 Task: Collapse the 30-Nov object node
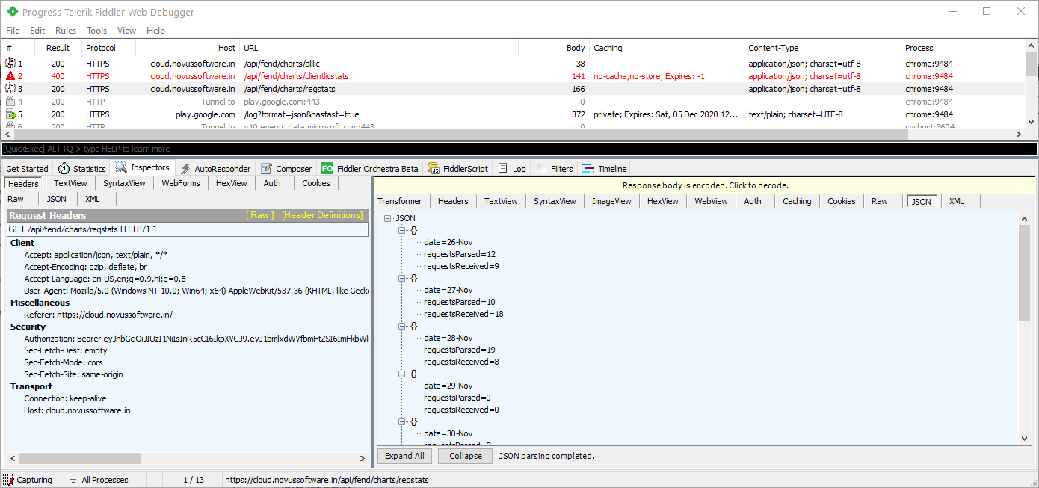[x=401, y=421]
